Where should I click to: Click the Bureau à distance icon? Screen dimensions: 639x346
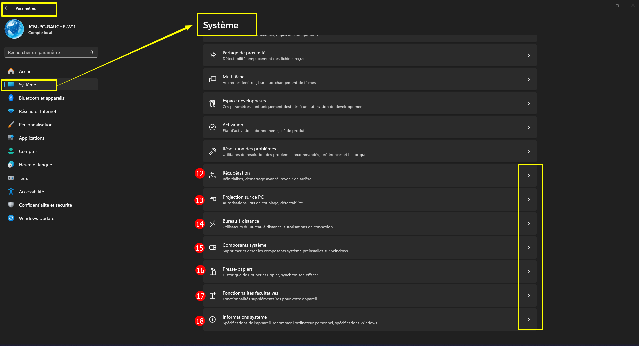tap(213, 224)
